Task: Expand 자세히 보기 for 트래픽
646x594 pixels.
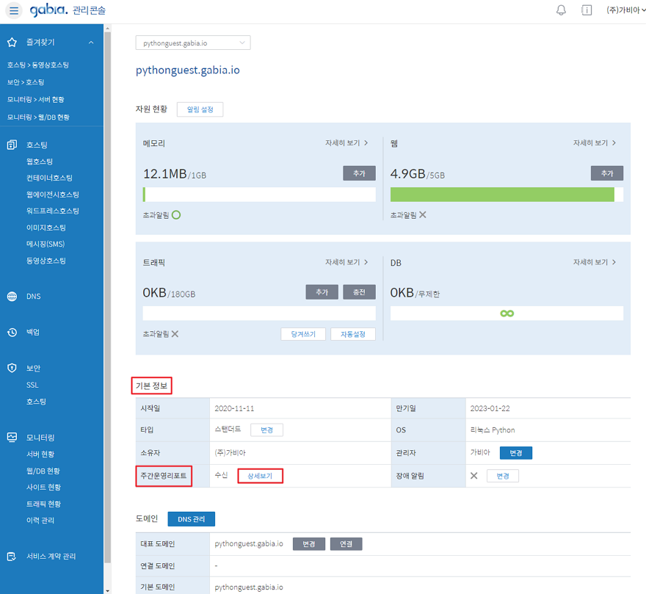Action: point(346,262)
